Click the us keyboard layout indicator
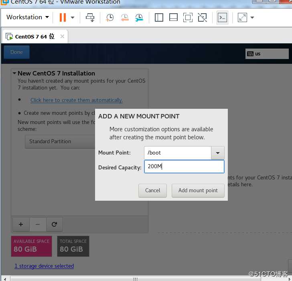The height and width of the screenshot is (281, 292). click(x=267, y=54)
